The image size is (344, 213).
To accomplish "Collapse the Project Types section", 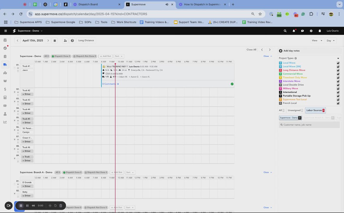I will pos(338,58).
